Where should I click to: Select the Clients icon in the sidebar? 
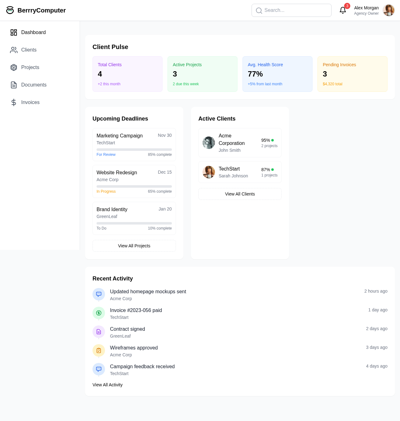pos(13,50)
